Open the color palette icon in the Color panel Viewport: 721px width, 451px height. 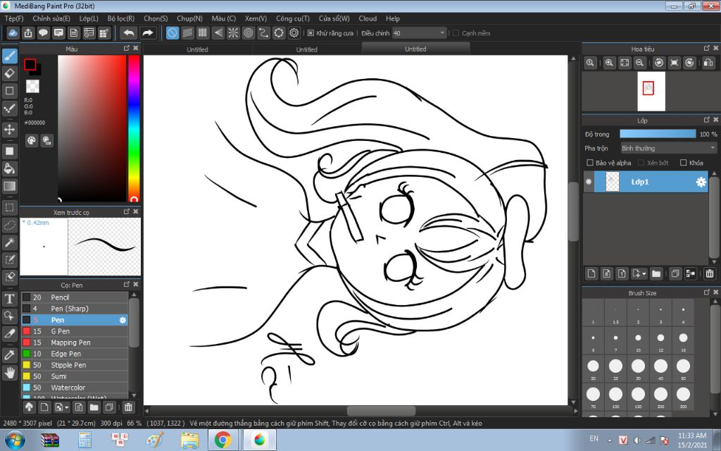(31, 141)
